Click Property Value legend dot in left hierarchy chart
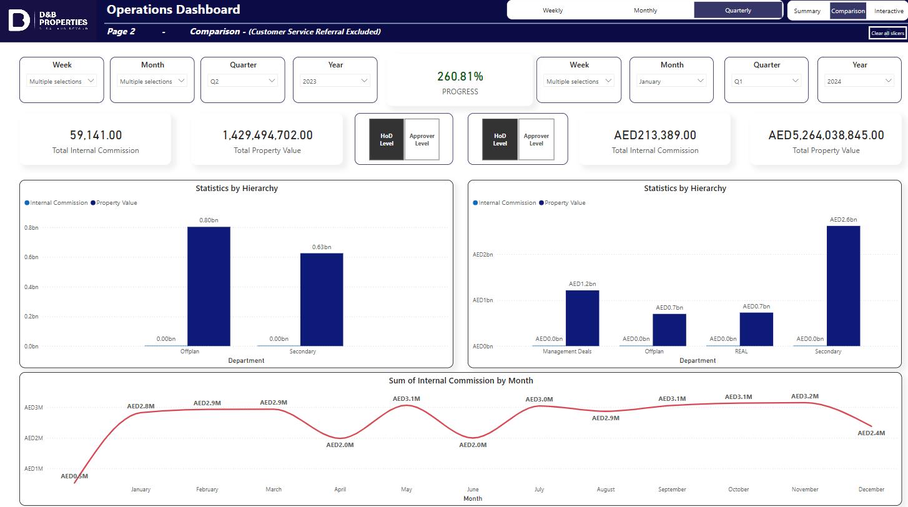 click(93, 203)
